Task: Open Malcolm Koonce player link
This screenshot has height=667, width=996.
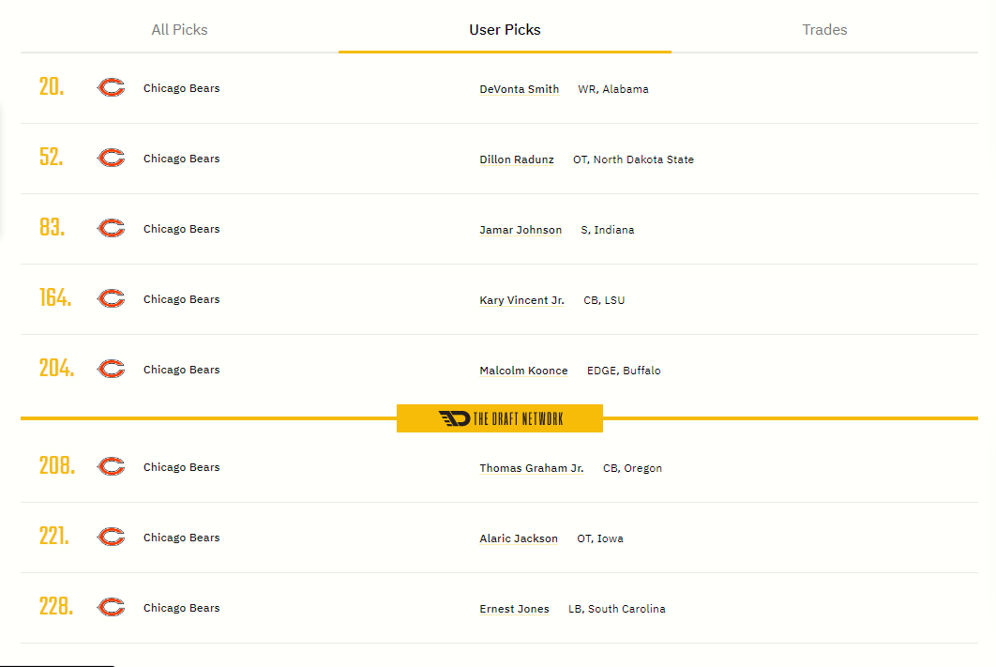Action: point(523,371)
